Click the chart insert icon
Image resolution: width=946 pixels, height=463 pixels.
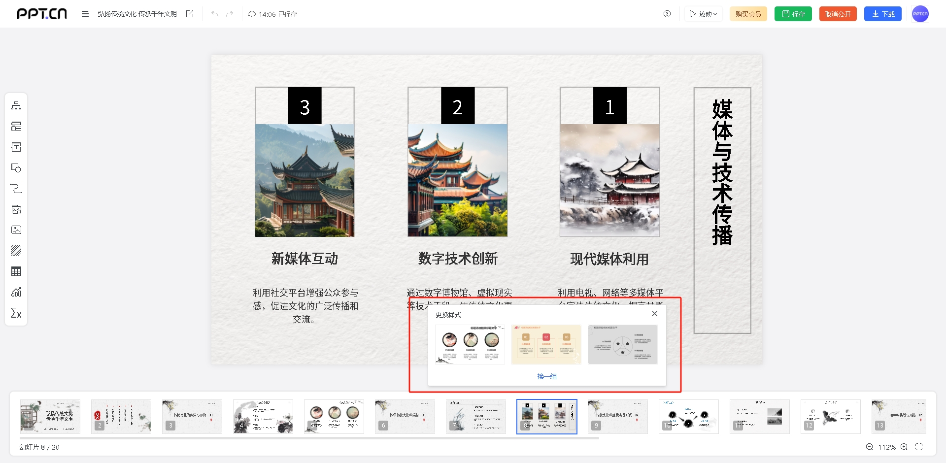[16, 292]
